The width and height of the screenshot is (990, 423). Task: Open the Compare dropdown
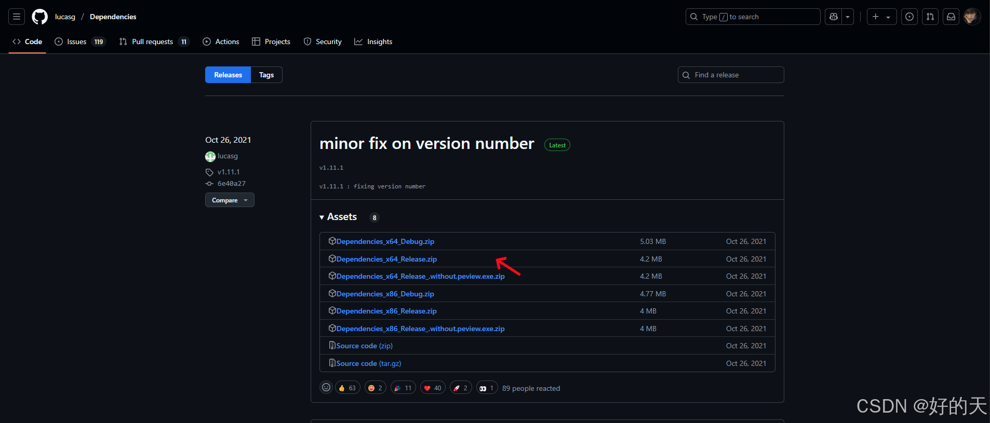230,200
